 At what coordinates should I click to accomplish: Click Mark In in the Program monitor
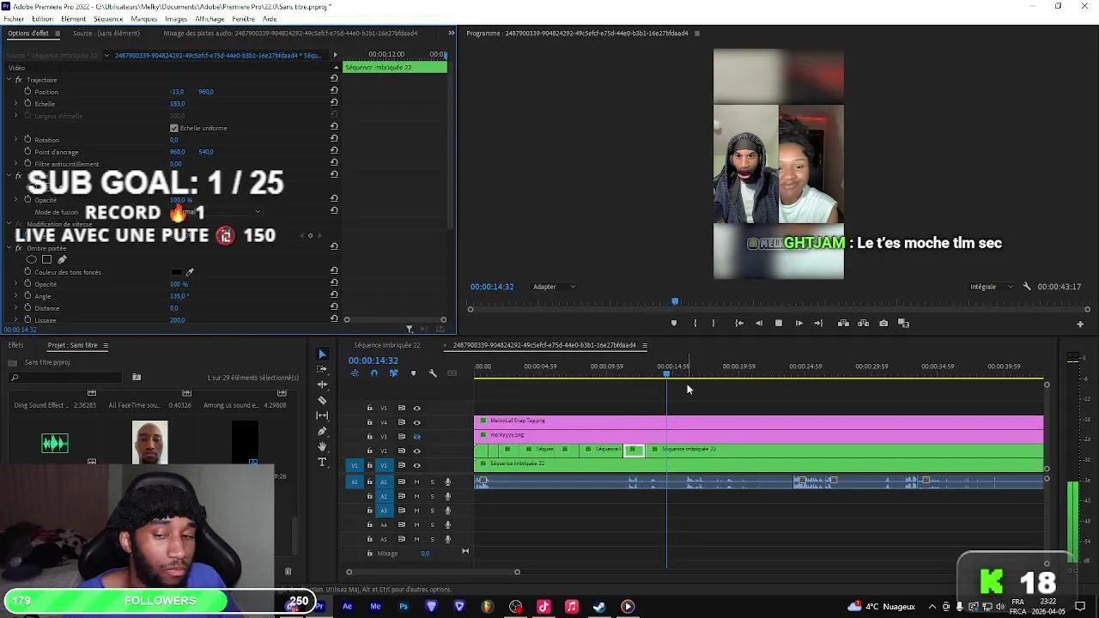tap(695, 323)
